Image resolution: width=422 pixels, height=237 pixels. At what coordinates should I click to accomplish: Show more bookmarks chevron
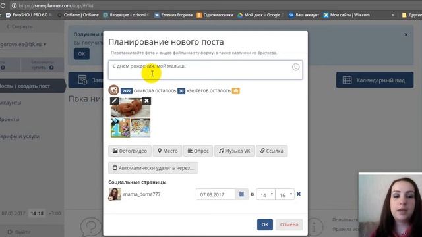point(393,15)
